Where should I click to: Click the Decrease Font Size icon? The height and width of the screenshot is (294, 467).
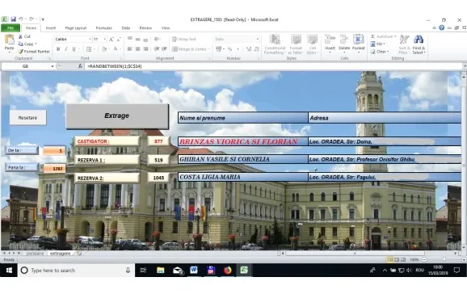[119, 40]
